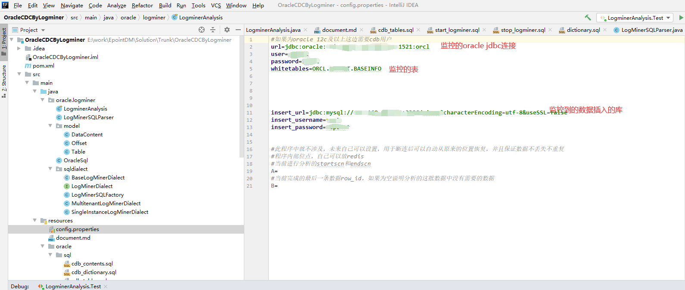This screenshot has height=290, width=685.
Task: Select the LogMinerSQLFactory class file
Action: pyautogui.click(x=97, y=195)
